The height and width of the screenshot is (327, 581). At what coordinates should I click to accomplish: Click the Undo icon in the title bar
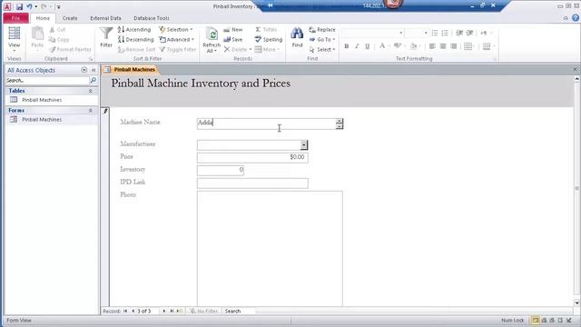point(29,6)
